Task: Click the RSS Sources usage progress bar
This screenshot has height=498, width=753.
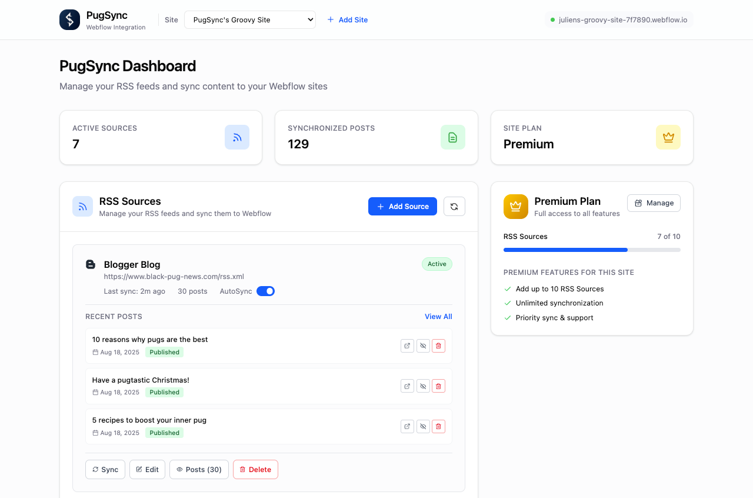Action: tap(592, 250)
